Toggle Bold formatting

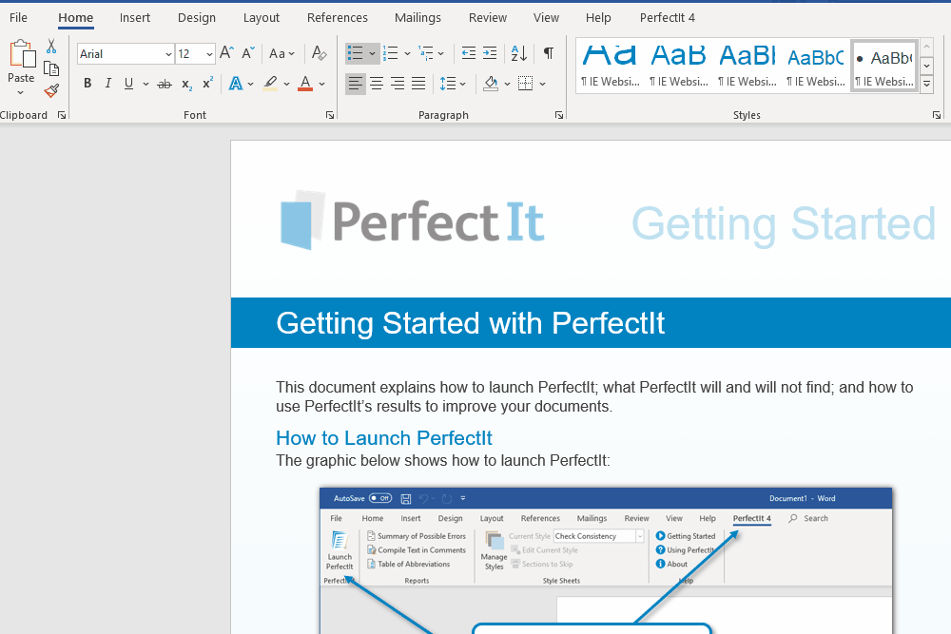[87, 84]
